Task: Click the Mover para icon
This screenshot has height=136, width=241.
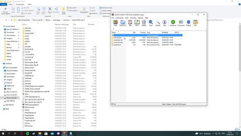Action: click(x=38, y=11)
